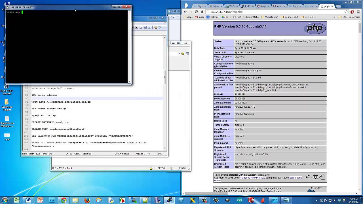Expand the Electronics bookmark folder

(308, 17)
